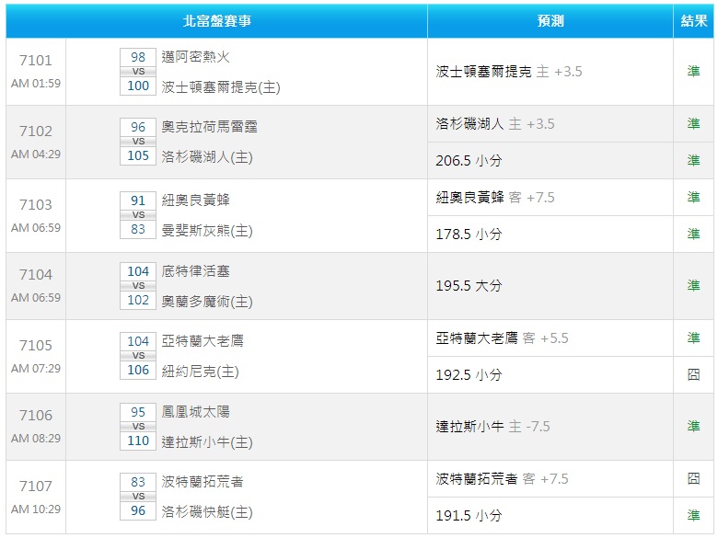Click the score 100 for 波士頓塞爾提克

(138, 86)
